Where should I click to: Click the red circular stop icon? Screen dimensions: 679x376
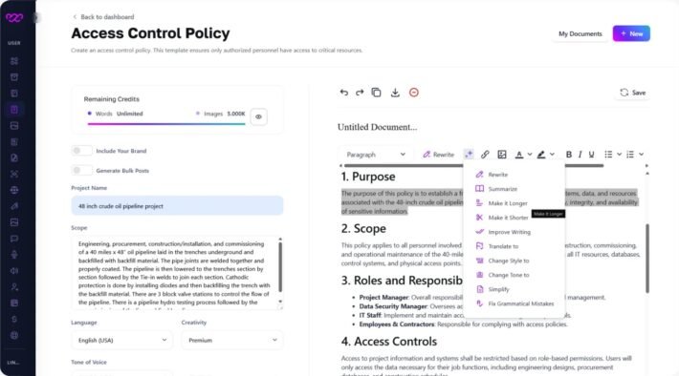414,93
